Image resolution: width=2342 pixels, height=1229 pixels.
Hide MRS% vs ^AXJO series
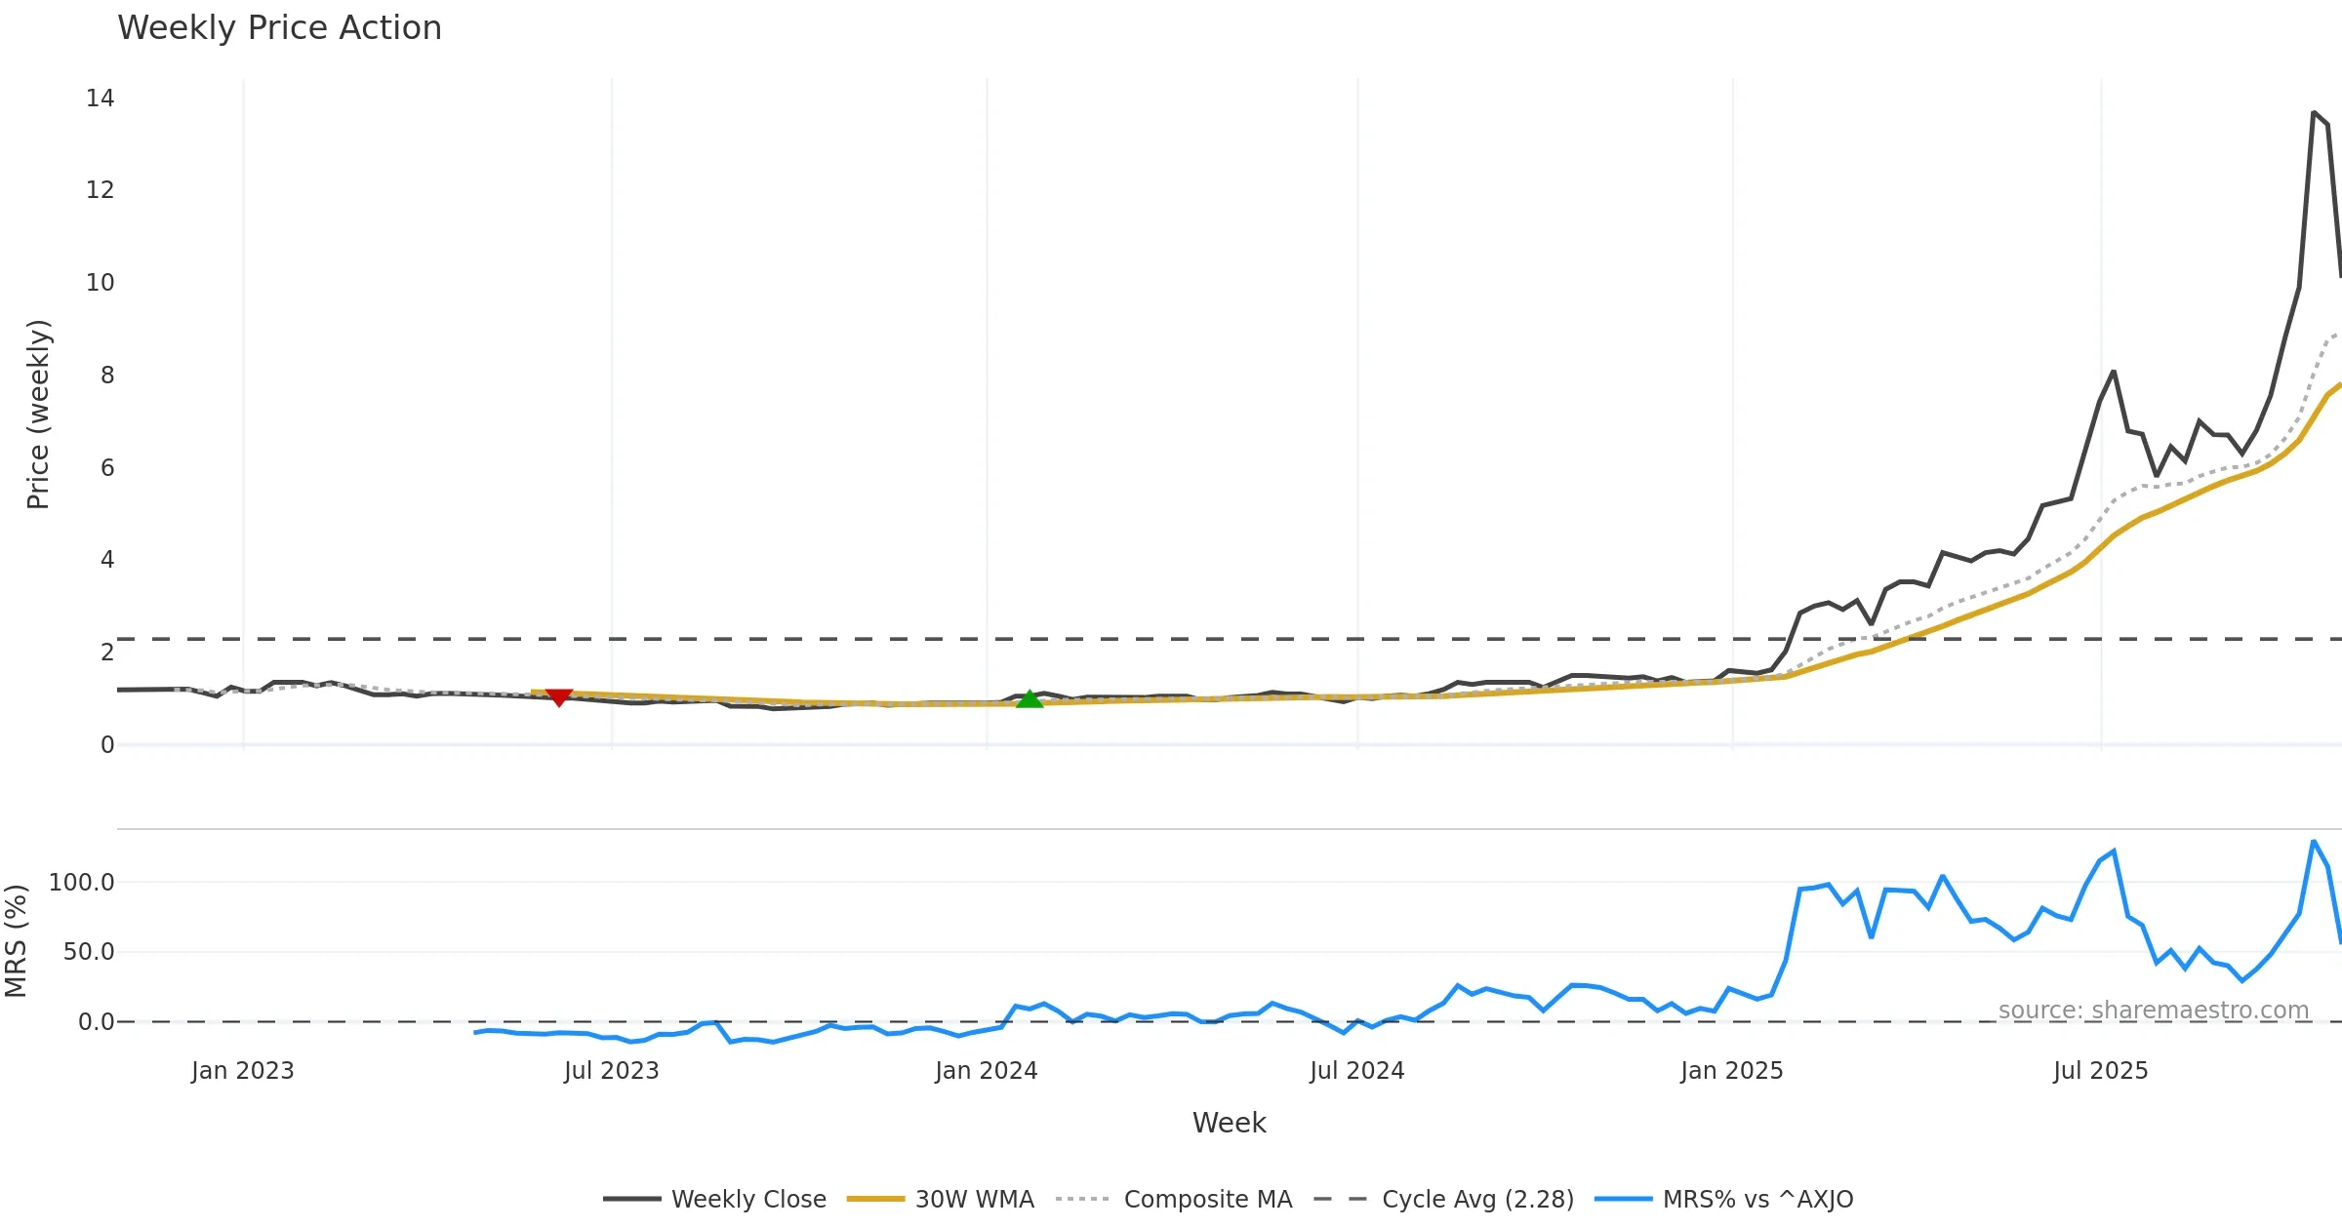[x=1757, y=1199]
